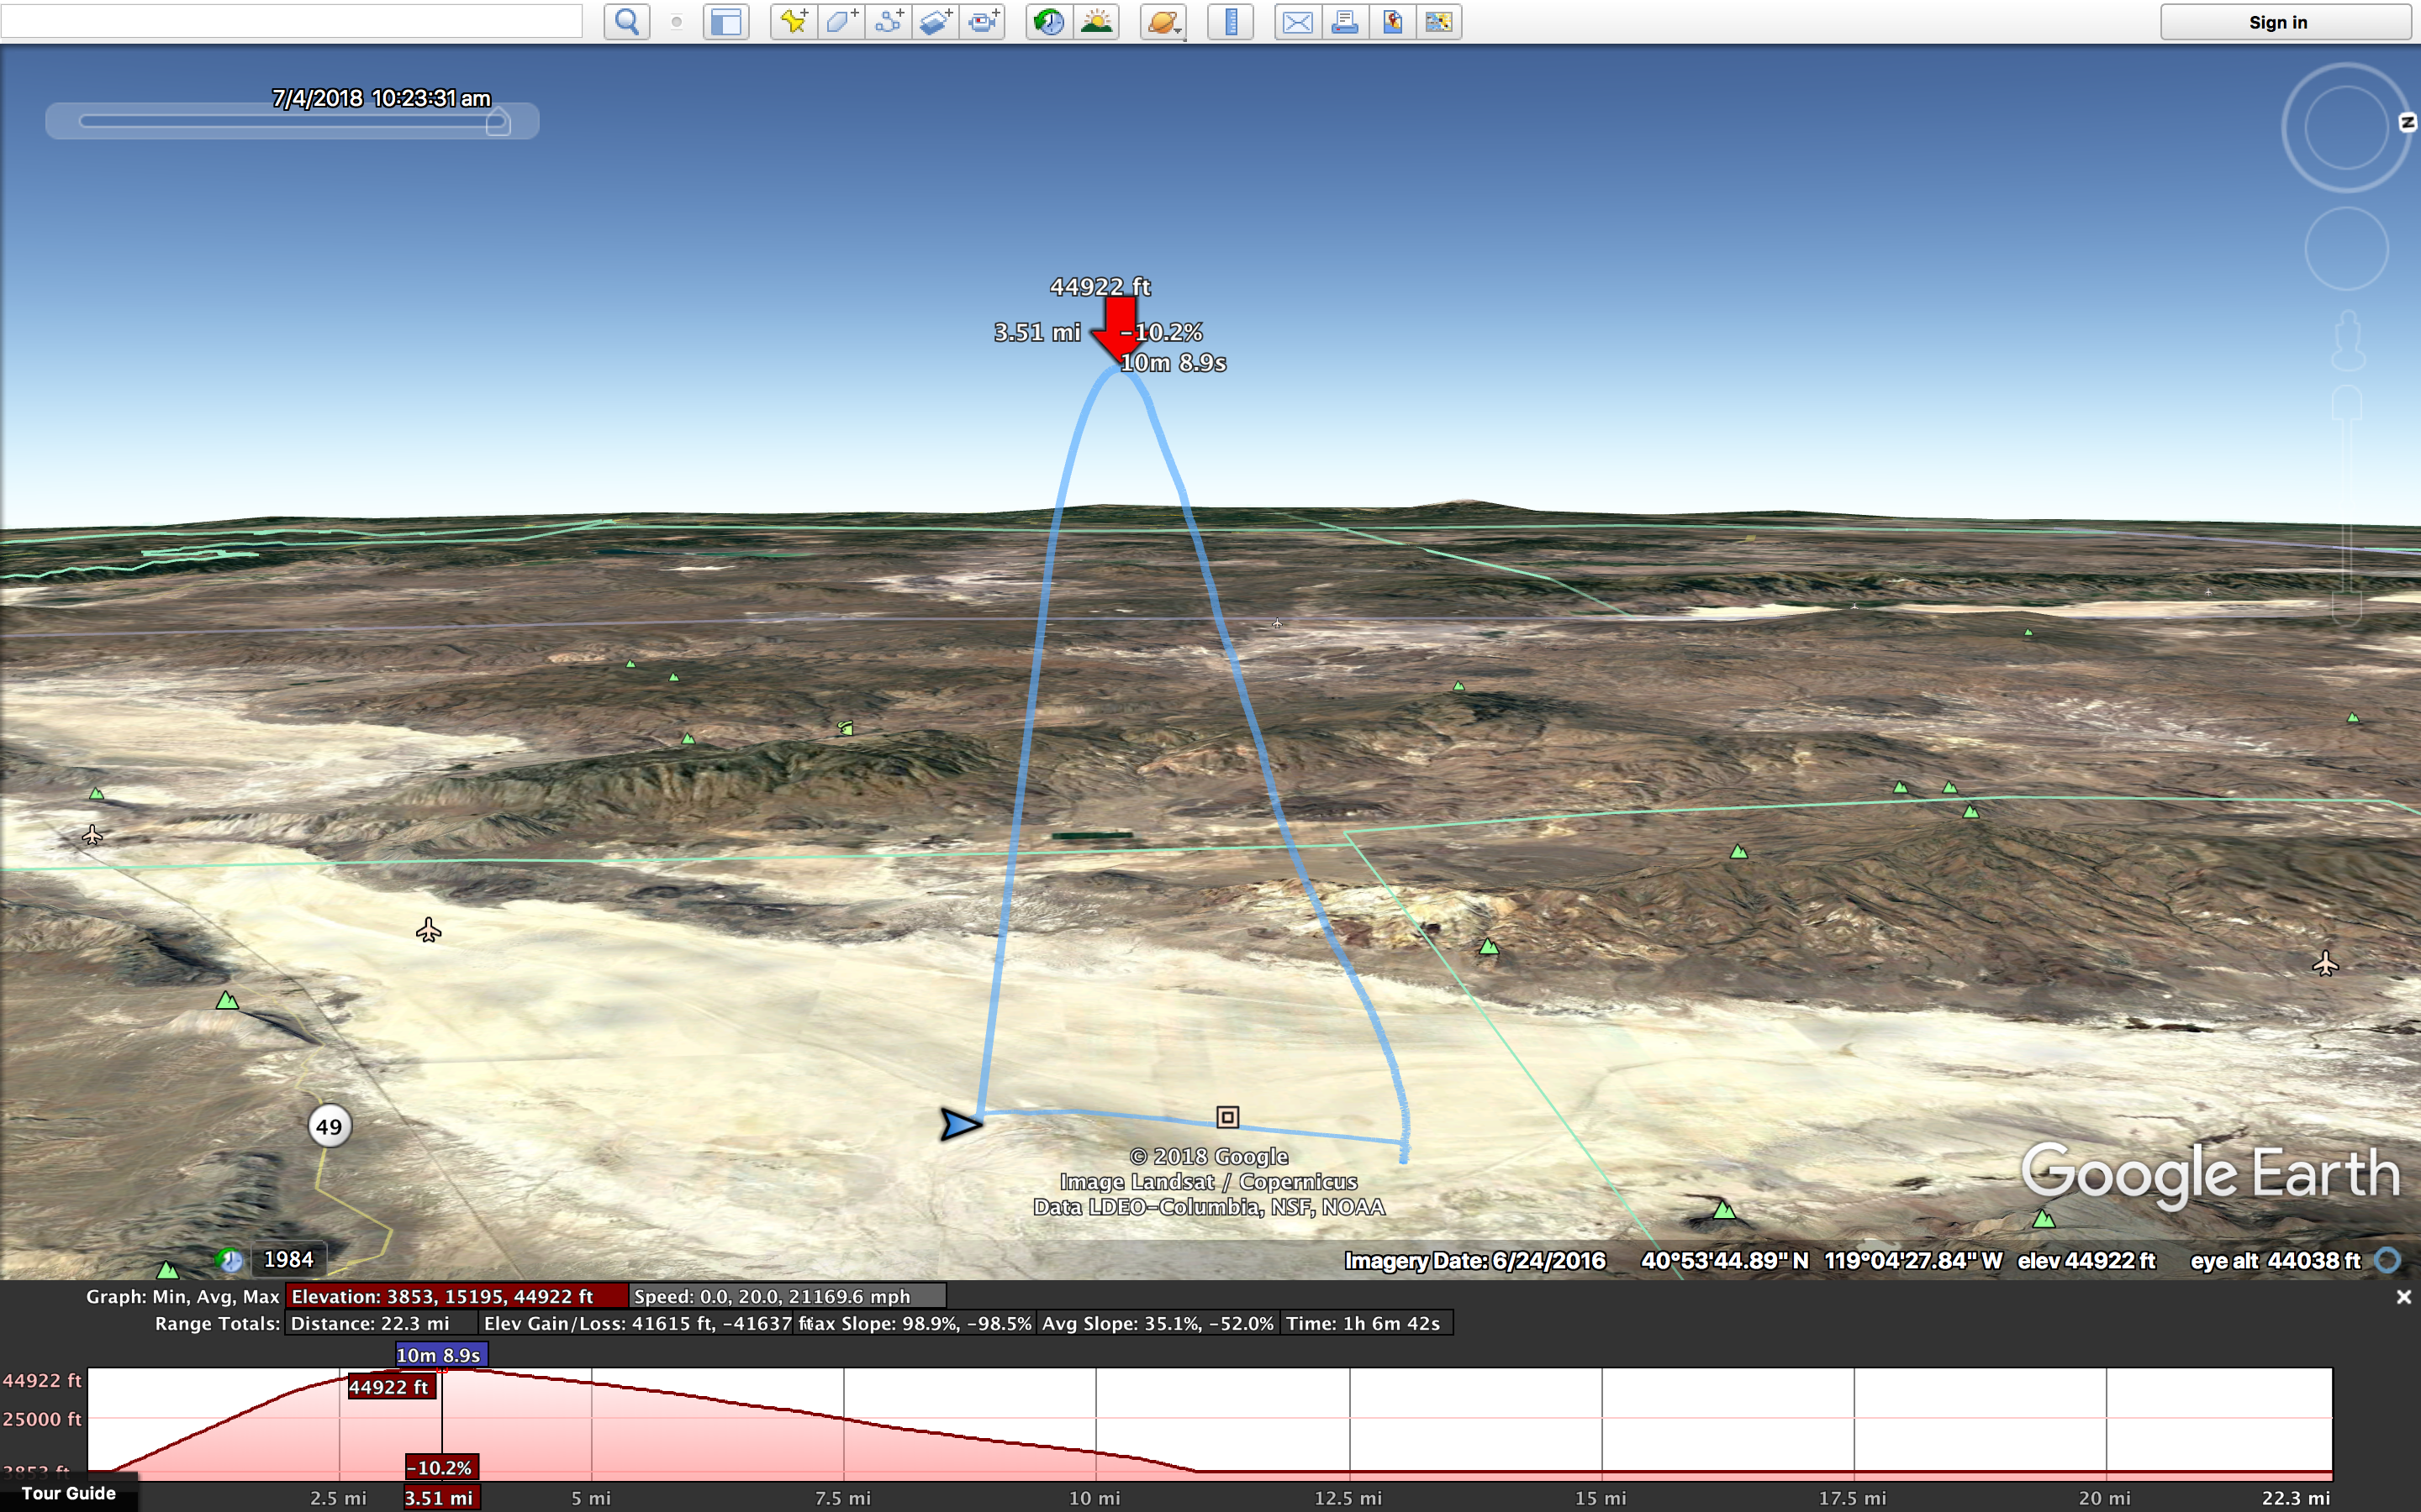The width and height of the screenshot is (2421, 1512).
Task: Select the Ruler measuring tool
Action: click(x=1231, y=22)
